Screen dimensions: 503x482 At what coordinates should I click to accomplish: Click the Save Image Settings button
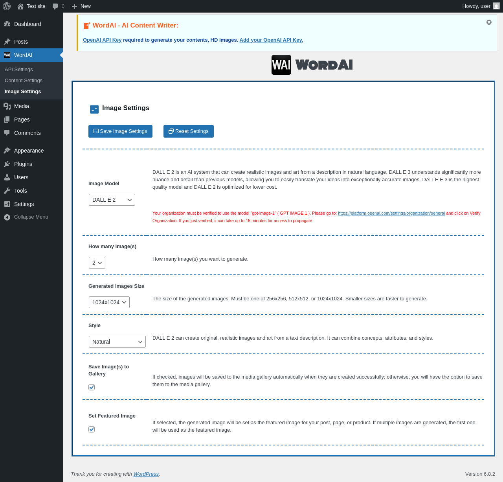120,131
